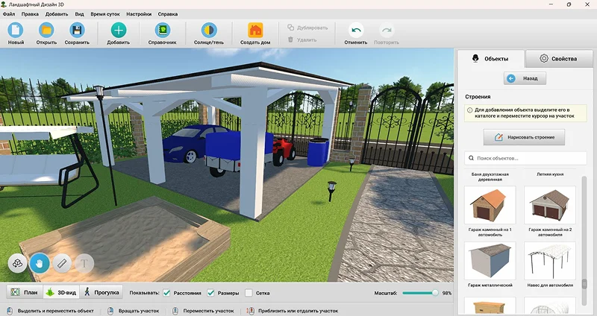Screen dimensions: 597x316
Task: Switch to the Объекты tab
Action: 491,59
